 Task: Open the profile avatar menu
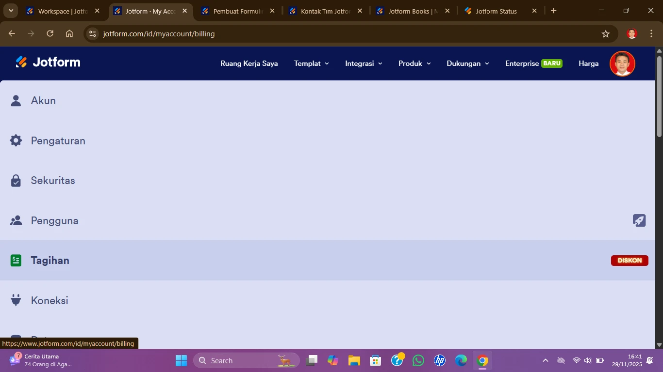tap(623, 63)
